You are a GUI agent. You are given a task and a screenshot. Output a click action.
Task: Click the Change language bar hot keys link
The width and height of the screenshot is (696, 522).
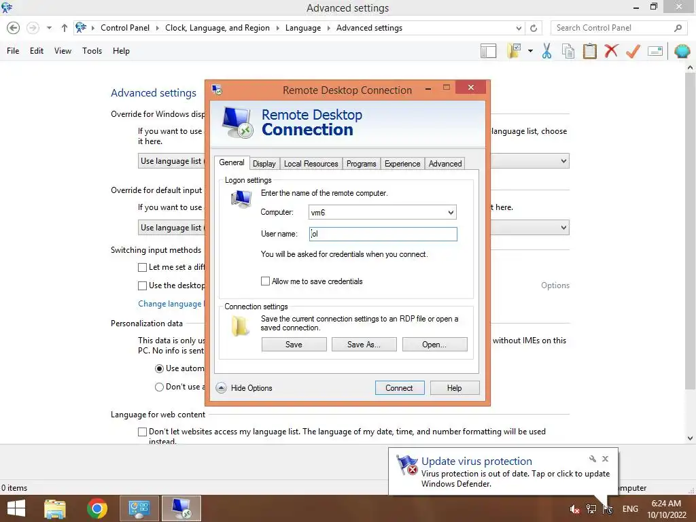(x=171, y=304)
